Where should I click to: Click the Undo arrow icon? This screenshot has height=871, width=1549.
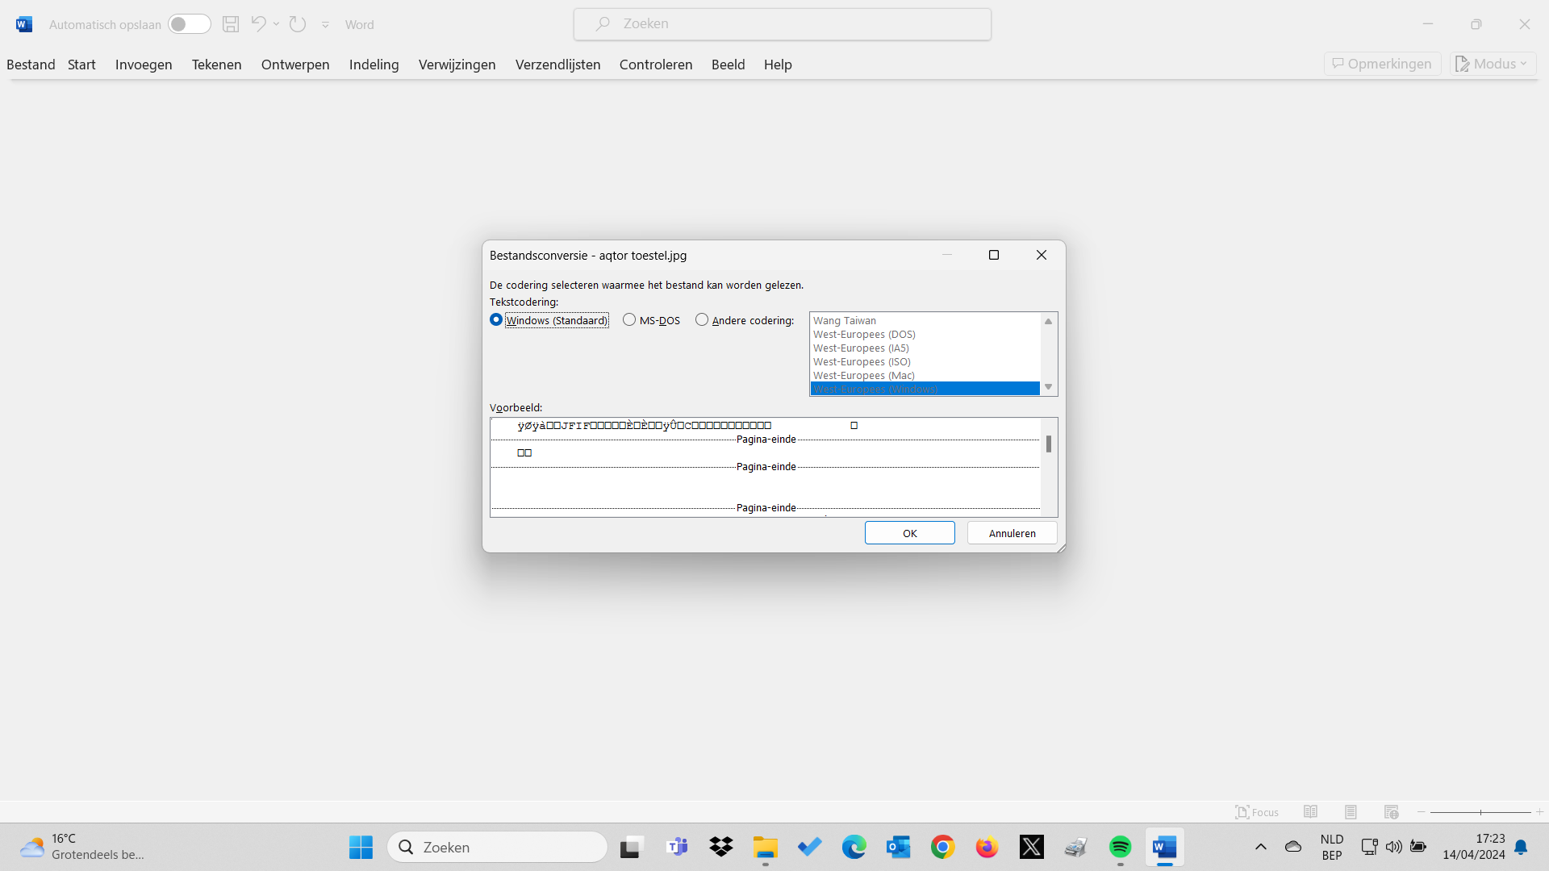coord(258,24)
